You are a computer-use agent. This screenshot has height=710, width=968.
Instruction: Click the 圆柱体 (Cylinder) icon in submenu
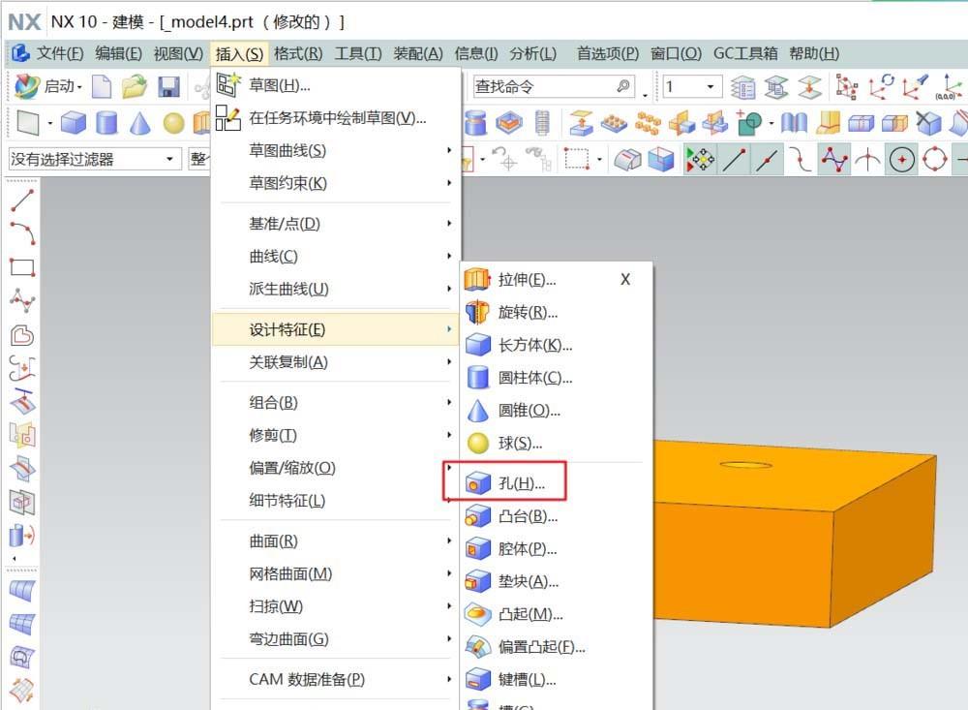click(477, 378)
